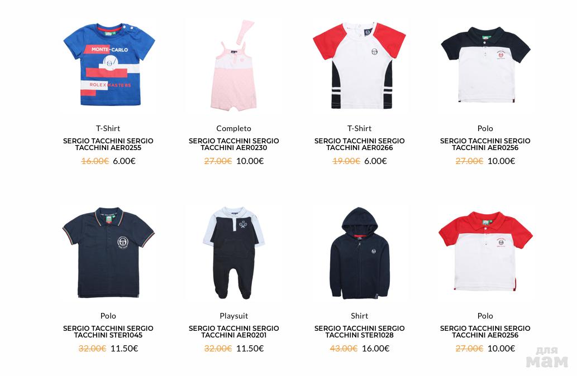Select the Playsuit category label
The width and height of the screenshot is (577, 376).
point(233,316)
